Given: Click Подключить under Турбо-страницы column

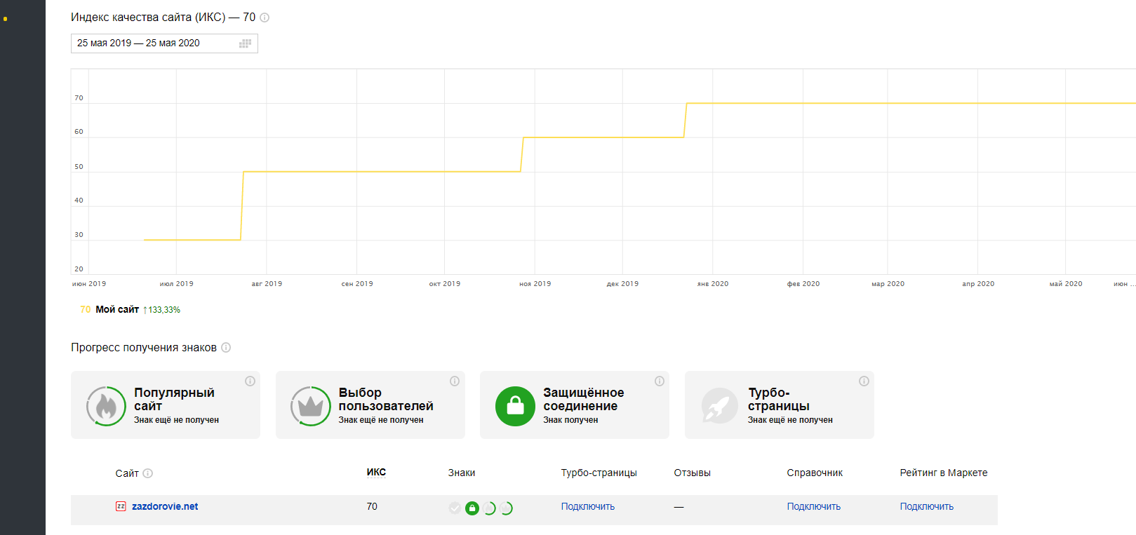Looking at the screenshot, I should point(588,506).
